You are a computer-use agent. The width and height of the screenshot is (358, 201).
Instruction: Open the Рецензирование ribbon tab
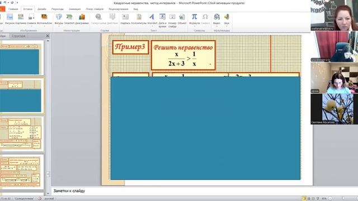(118, 9)
